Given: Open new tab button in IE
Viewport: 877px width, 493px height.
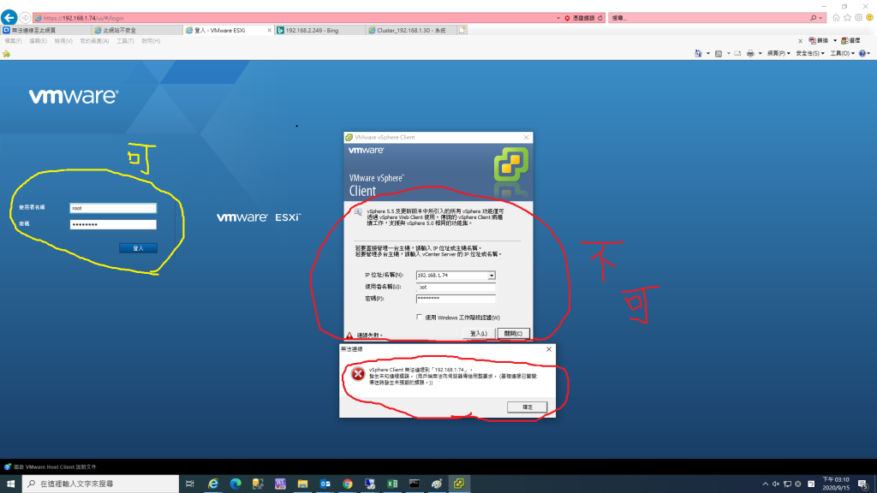Looking at the screenshot, I should pyautogui.click(x=462, y=30).
